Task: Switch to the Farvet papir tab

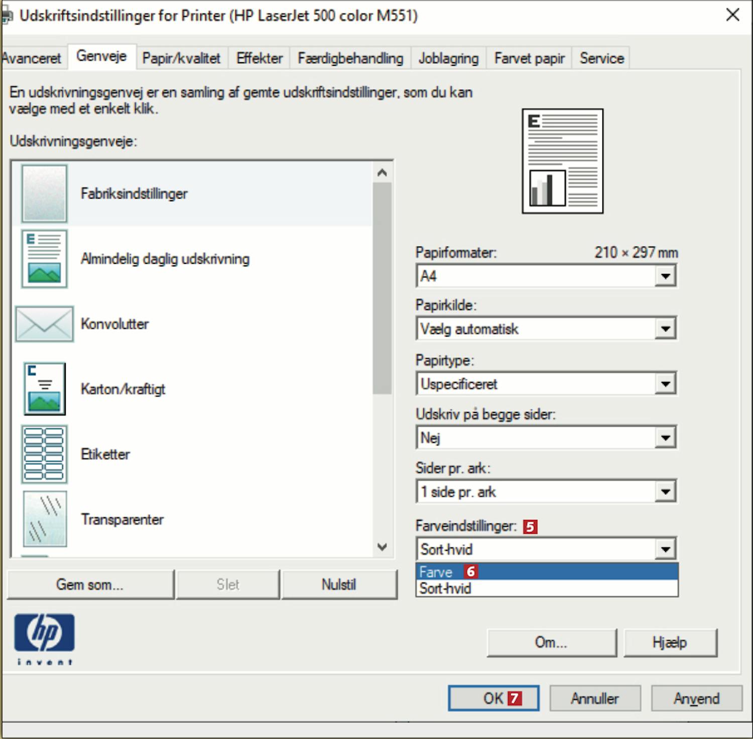Action: [x=529, y=58]
